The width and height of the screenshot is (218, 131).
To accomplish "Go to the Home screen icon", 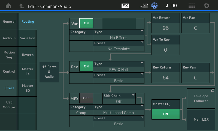I will [9, 6].
